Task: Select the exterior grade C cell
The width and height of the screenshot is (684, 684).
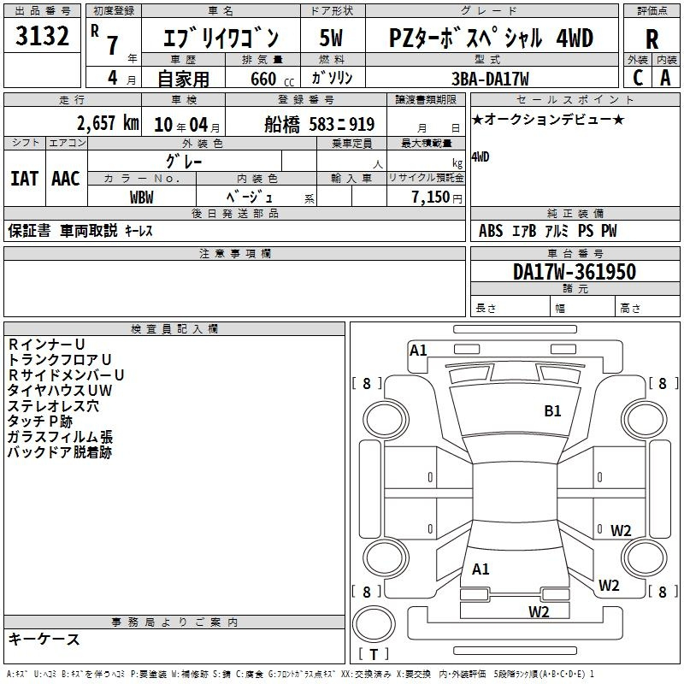Action: click(638, 77)
